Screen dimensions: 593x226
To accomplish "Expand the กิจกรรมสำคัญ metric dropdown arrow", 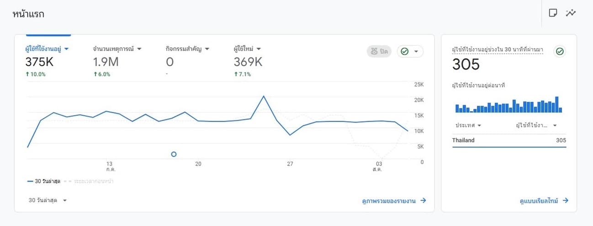I will coord(207,49).
